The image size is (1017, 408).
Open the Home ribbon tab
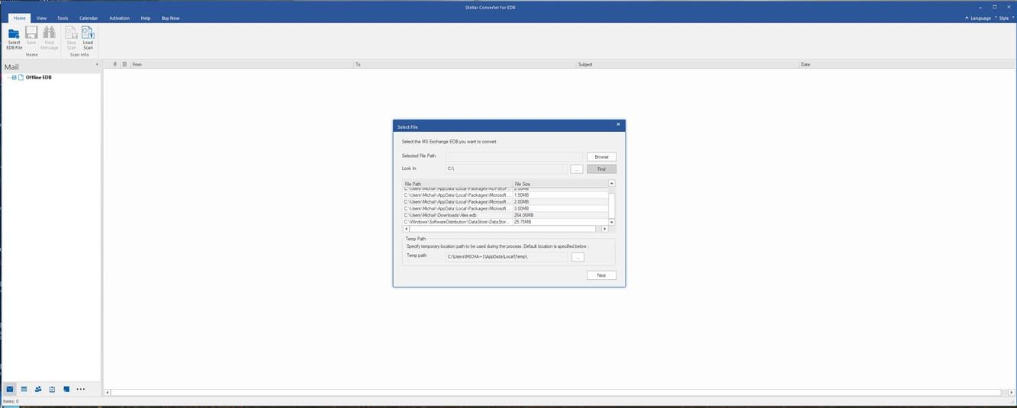pyautogui.click(x=20, y=18)
